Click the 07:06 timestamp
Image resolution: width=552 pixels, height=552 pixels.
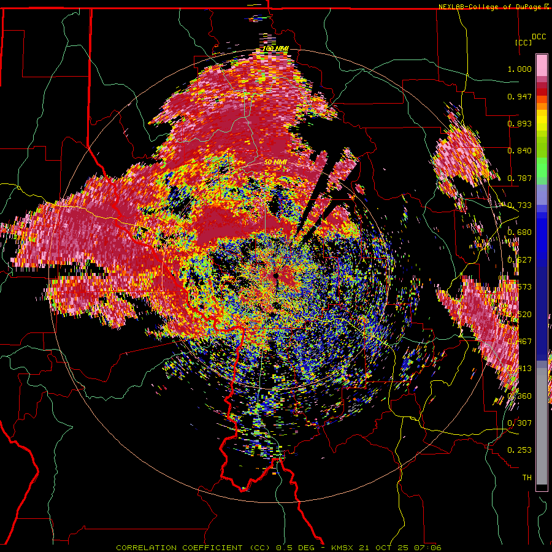coord(427,548)
